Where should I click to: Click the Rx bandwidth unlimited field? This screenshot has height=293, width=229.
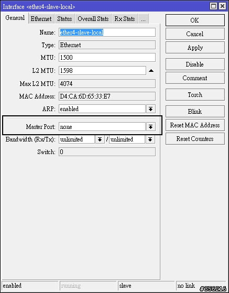coord(77,139)
